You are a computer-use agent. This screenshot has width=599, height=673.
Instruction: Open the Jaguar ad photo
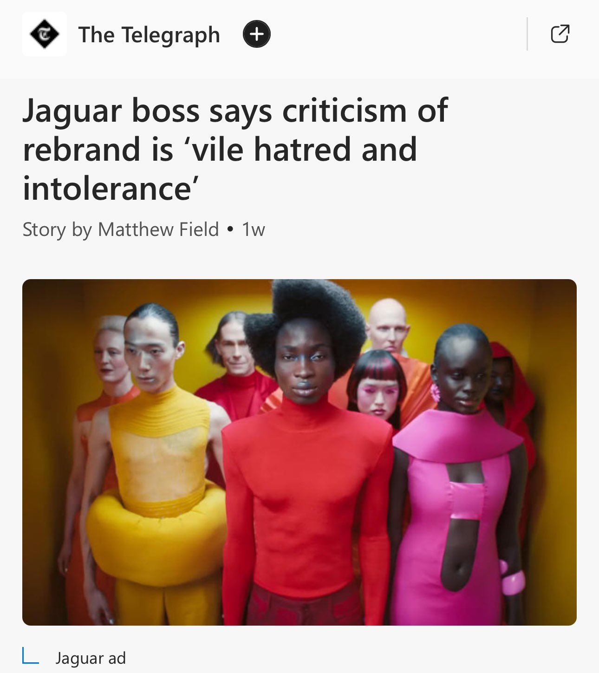(x=299, y=452)
